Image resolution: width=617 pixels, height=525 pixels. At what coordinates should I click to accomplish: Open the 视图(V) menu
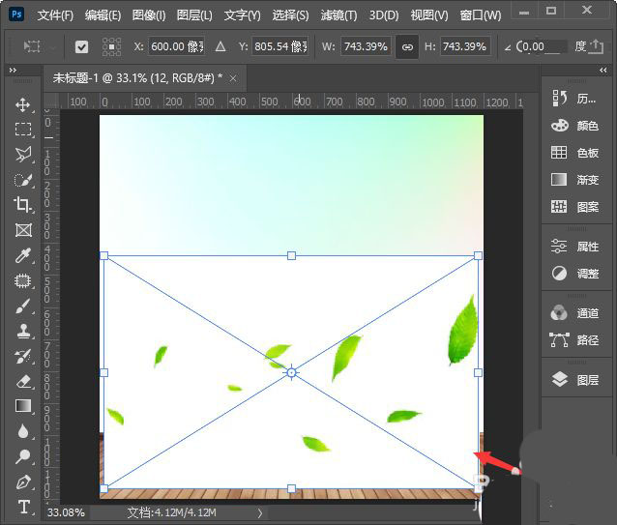(429, 15)
